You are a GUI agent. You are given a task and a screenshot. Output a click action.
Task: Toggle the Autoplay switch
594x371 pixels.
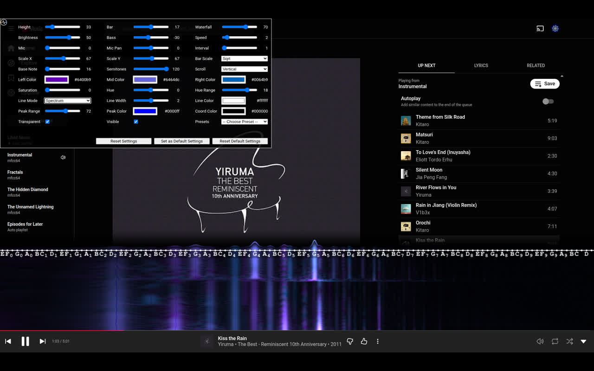[548, 102]
